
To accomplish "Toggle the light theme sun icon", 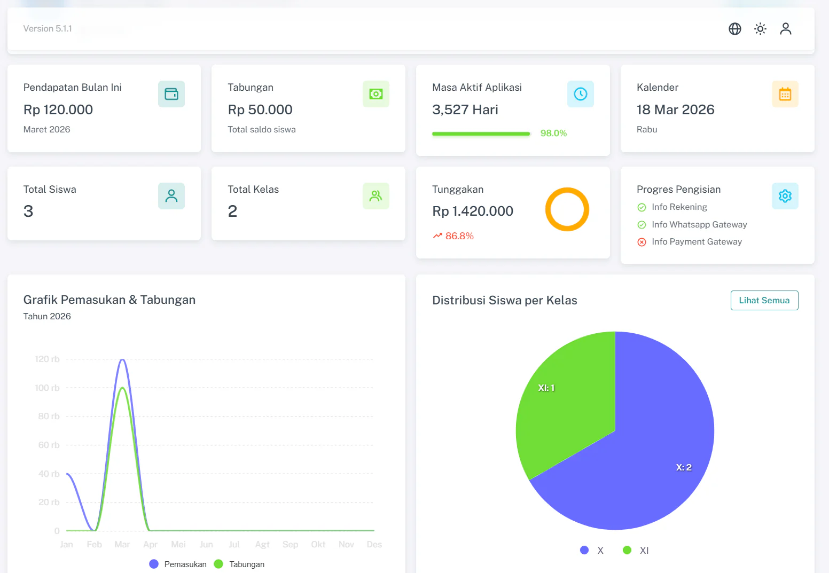I will (760, 29).
